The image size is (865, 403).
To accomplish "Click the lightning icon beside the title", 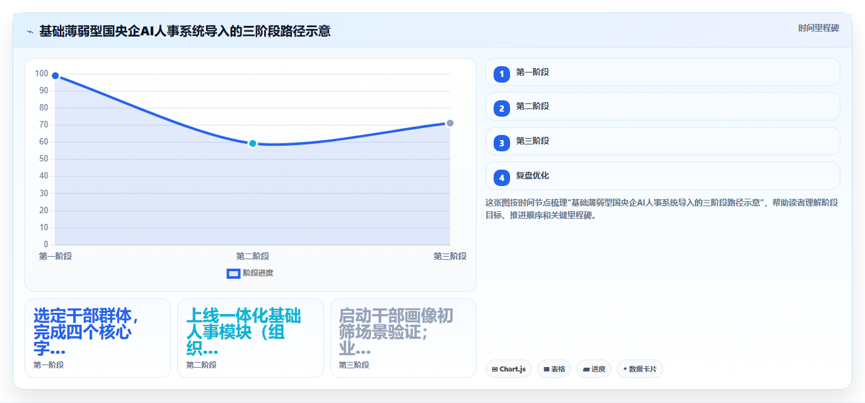I will coord(30,31).
